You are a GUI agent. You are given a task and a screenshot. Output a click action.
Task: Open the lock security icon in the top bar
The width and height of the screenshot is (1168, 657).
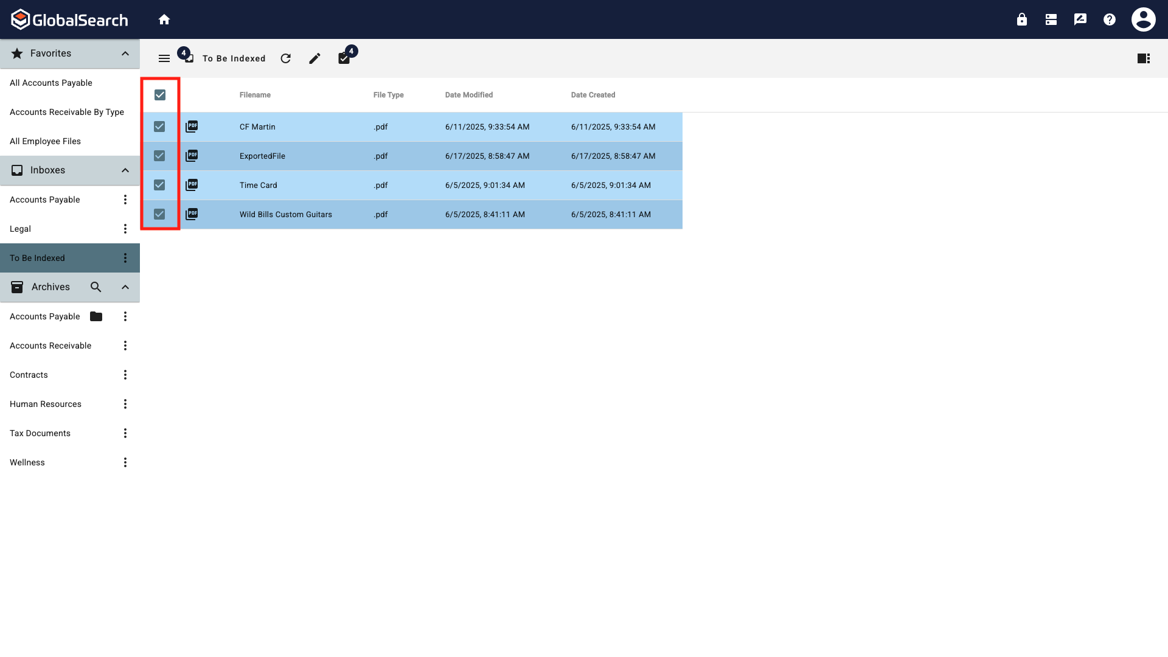[1021, 19]
